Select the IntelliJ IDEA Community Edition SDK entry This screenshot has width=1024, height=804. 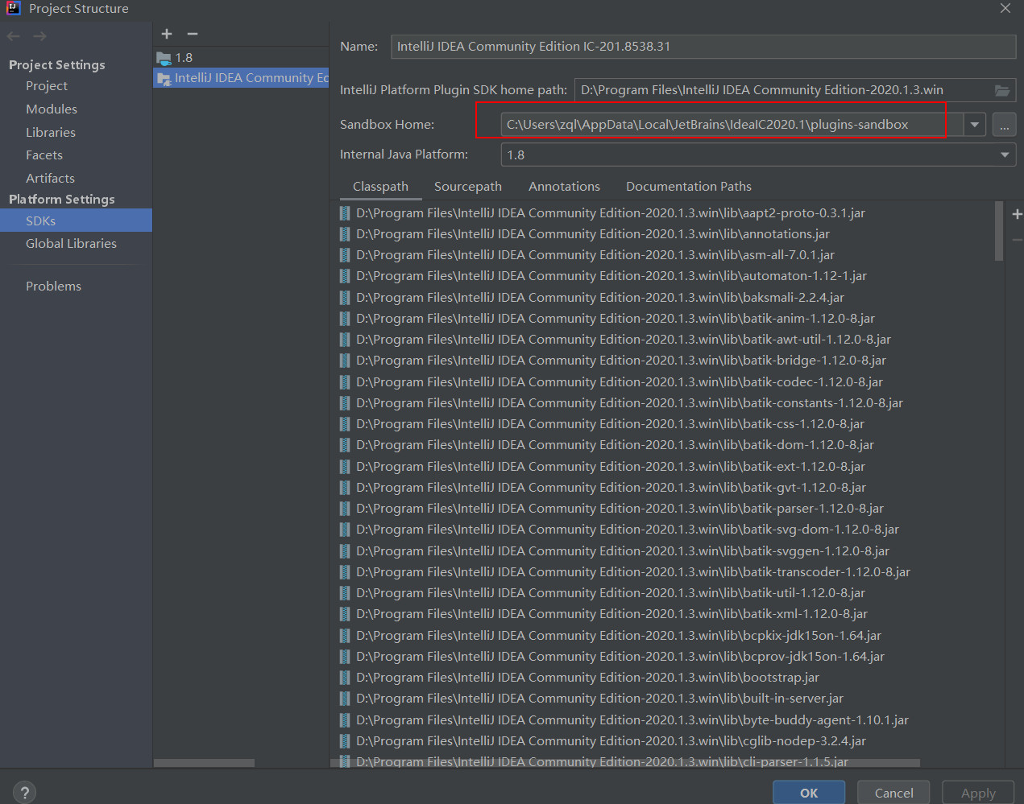[x=241, y=78]
